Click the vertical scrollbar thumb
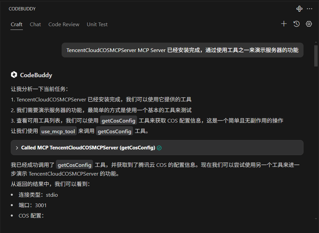Image resolution: width=319 pixels, height=233 pixels. pos(316,56)
